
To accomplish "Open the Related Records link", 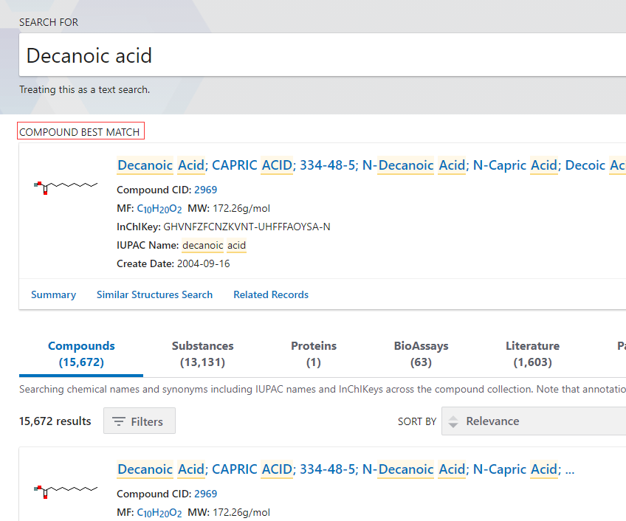I will 271,294.
